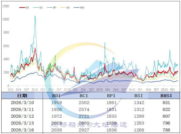
Task: Click the x-axis label 26/1
Action: (x=173, y=90)
